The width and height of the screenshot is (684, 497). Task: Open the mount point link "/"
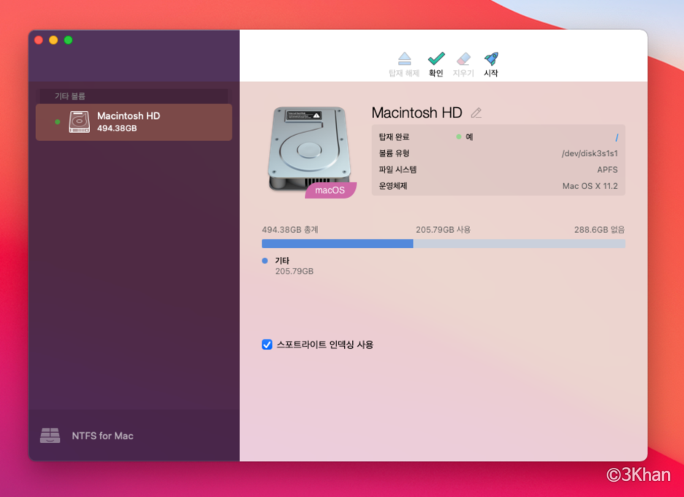(616, 138)
